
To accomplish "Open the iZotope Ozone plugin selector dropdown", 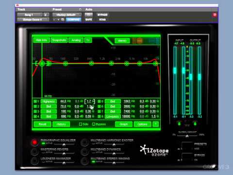I will pyautogui.click(x=33, y=19).
